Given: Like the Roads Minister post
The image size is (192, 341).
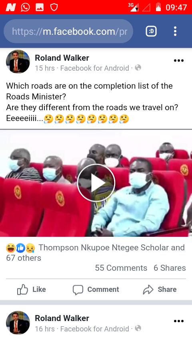Looking at the screenshot, I should click(x=32, y=289).
